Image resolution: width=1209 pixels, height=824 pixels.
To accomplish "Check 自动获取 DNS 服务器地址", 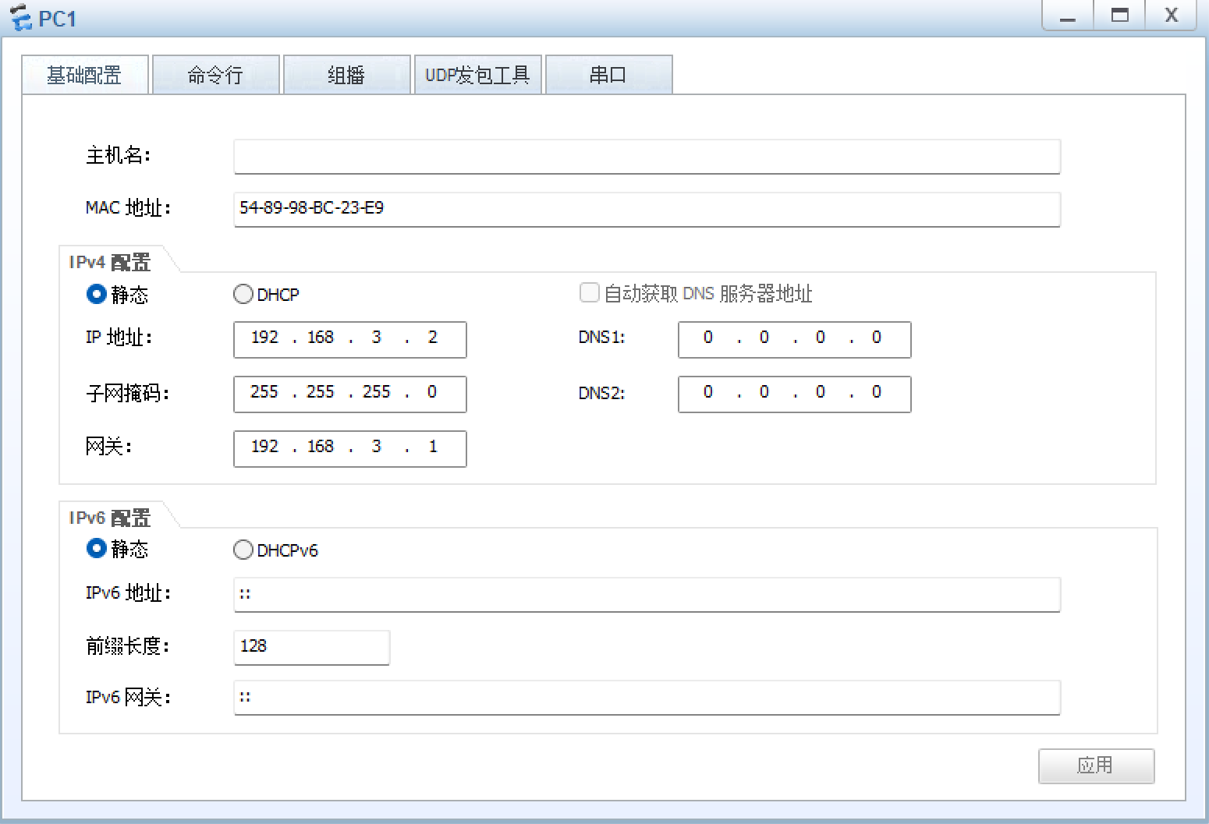I will (590, 292).
